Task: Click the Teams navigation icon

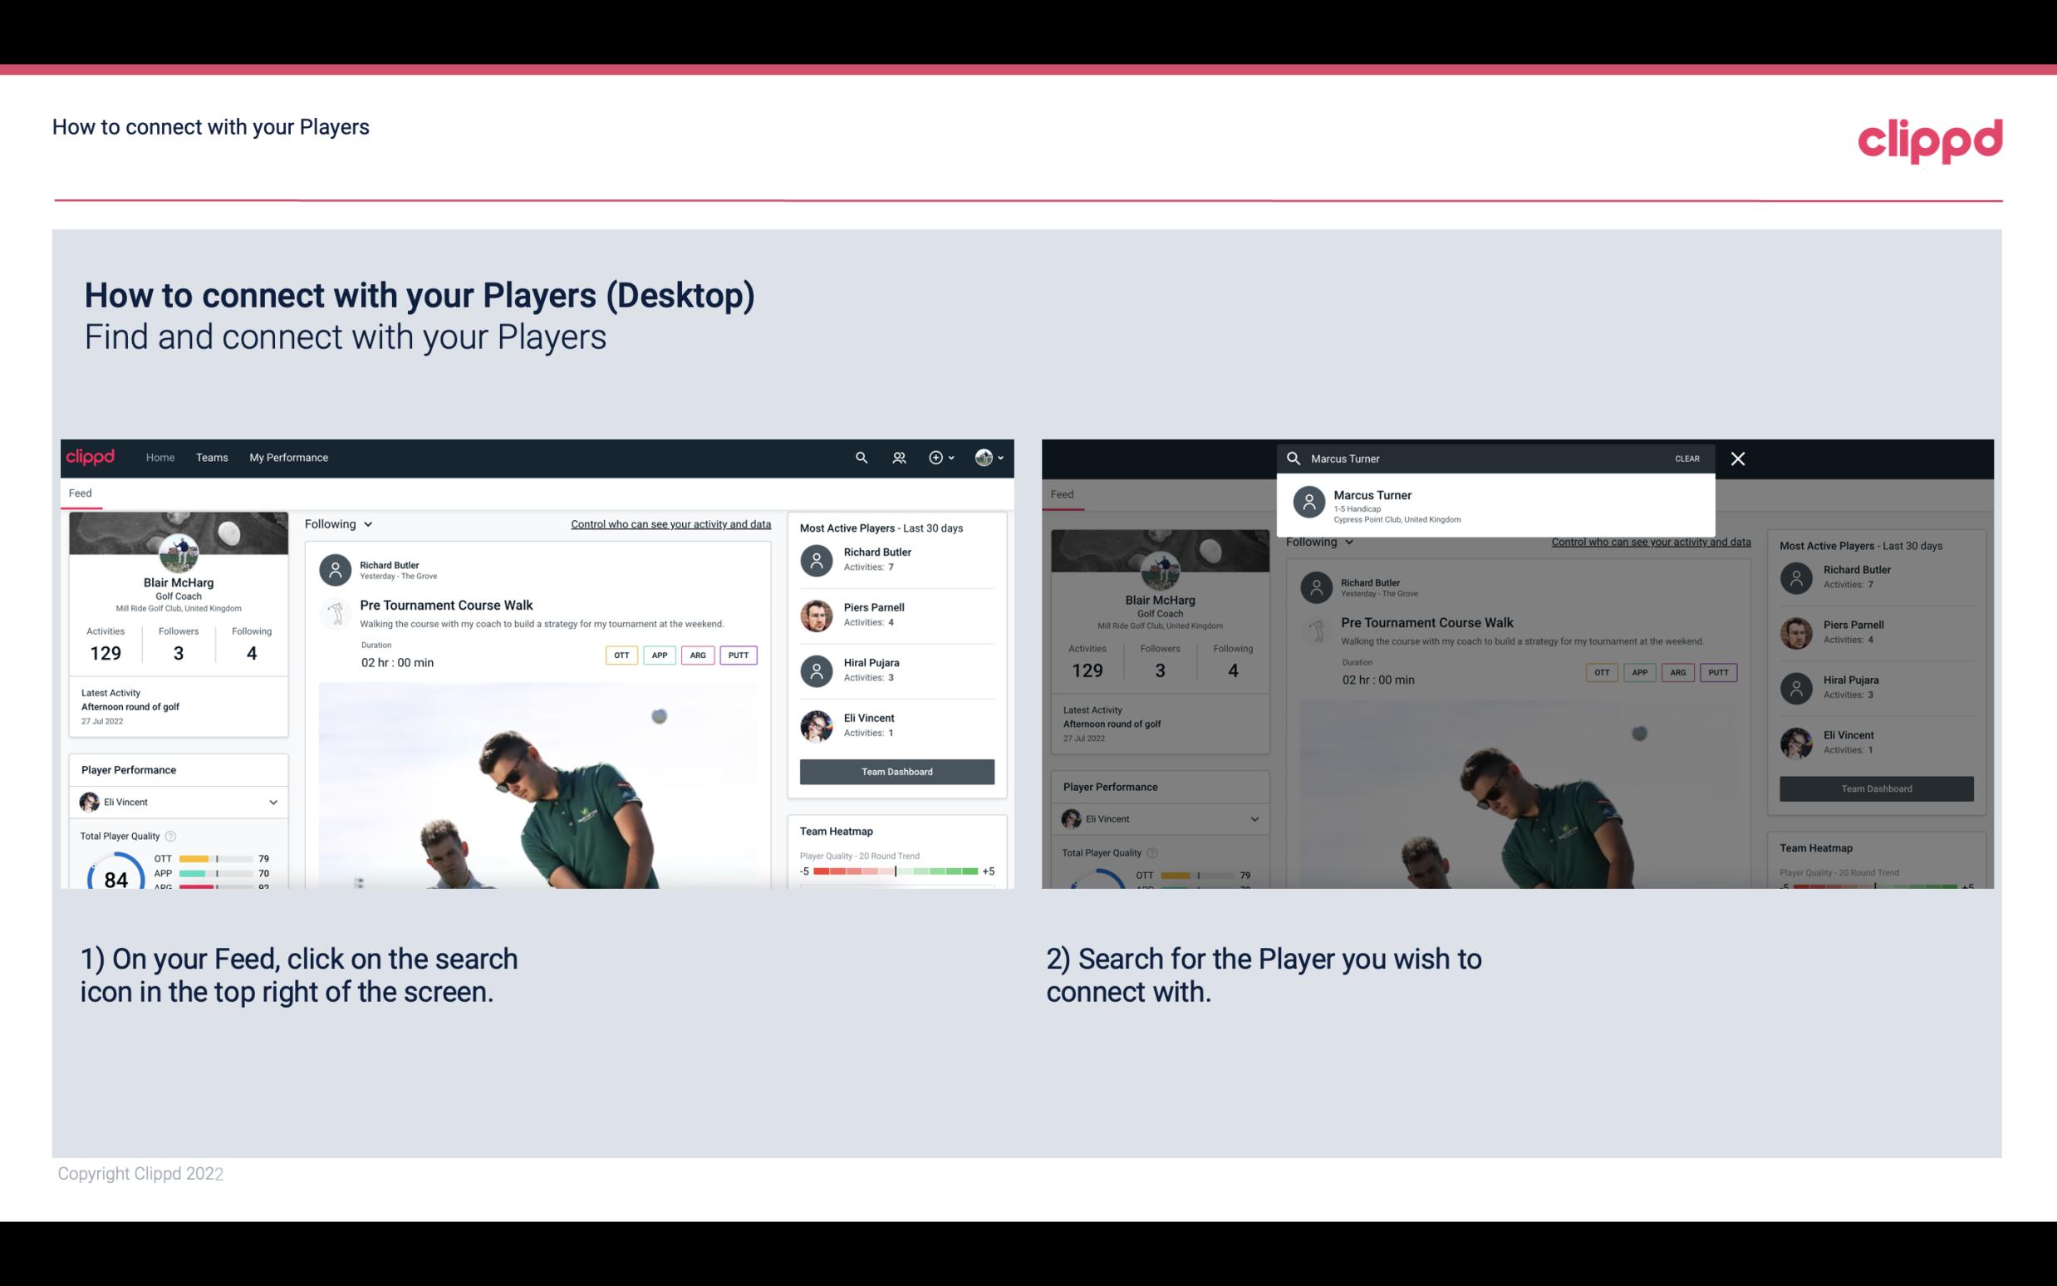Action: coord(210,456)
